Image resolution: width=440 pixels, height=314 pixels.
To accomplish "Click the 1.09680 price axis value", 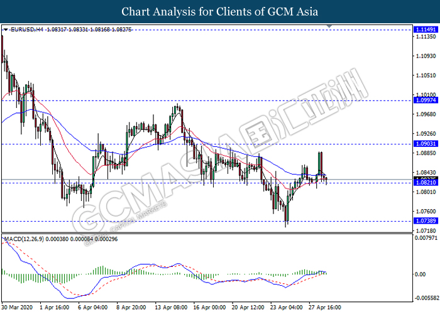I will point(426,114).
